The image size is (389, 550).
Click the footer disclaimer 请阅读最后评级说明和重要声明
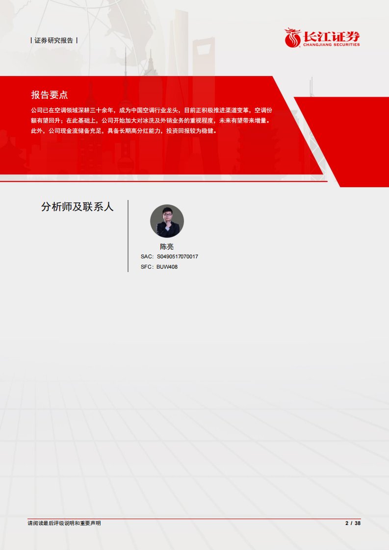64,524
